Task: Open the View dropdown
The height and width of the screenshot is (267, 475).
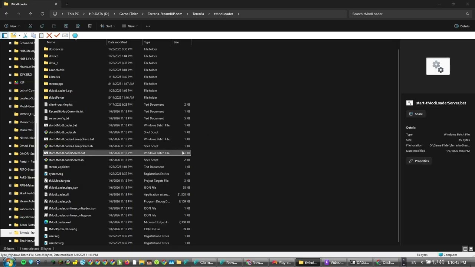Action: pyautogui.click(x=130, y=26)
